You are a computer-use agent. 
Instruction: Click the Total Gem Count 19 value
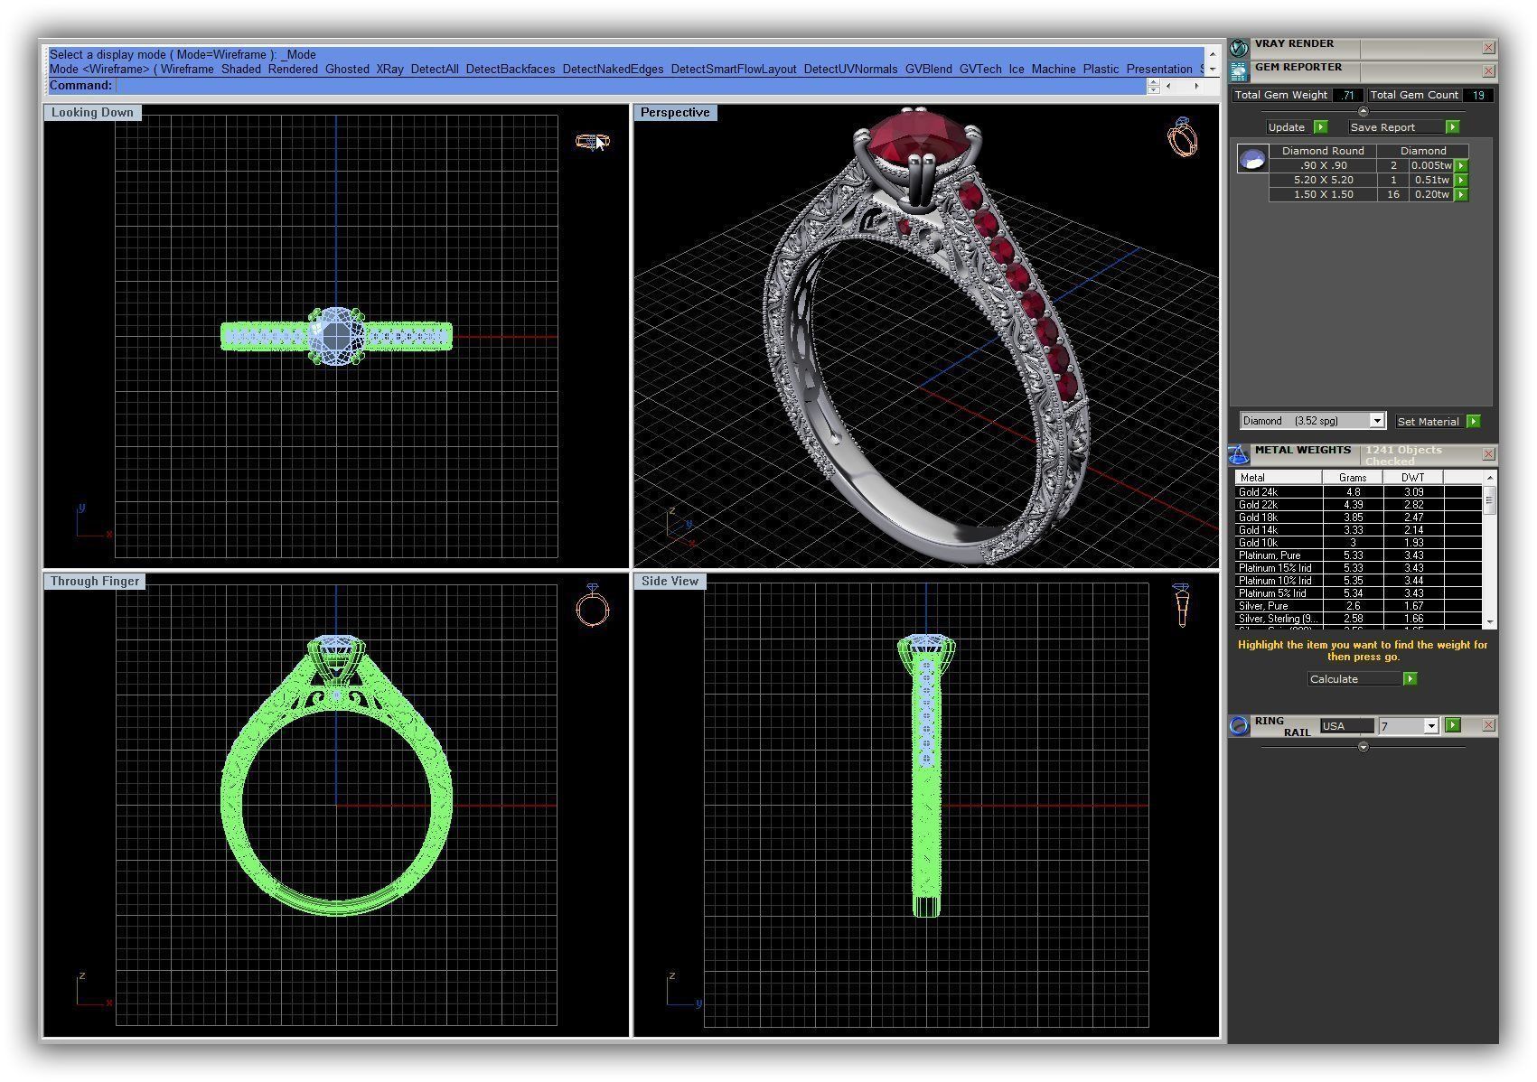click(x=1478, y=95)
